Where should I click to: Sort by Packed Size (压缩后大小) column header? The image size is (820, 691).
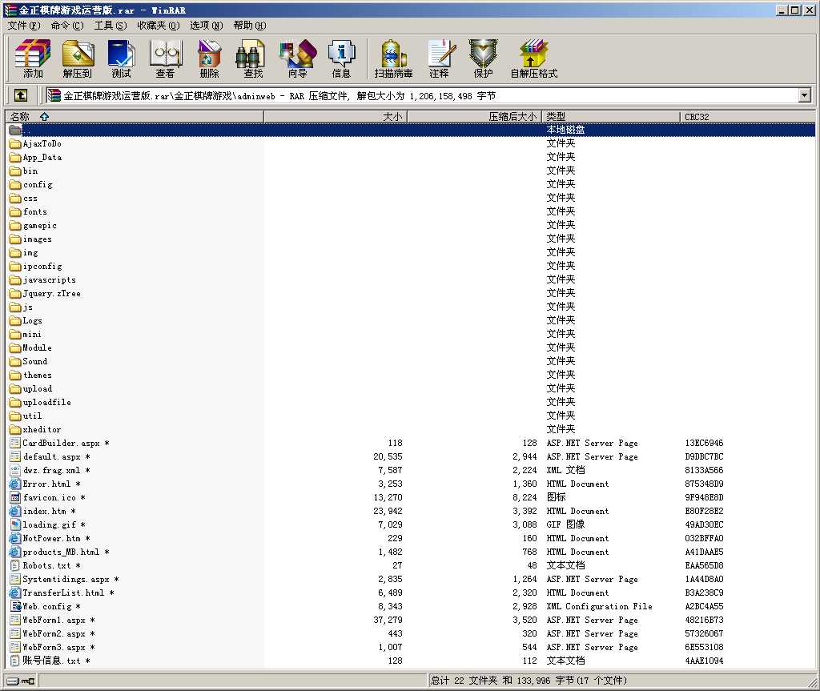(x=474, y=117)
